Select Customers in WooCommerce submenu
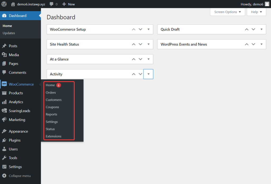The image size is (271, 184). (53, 100)
